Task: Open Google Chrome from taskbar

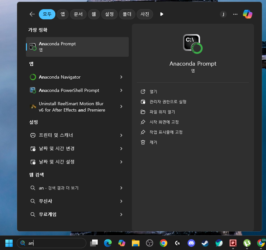Action: coord(164,243)
